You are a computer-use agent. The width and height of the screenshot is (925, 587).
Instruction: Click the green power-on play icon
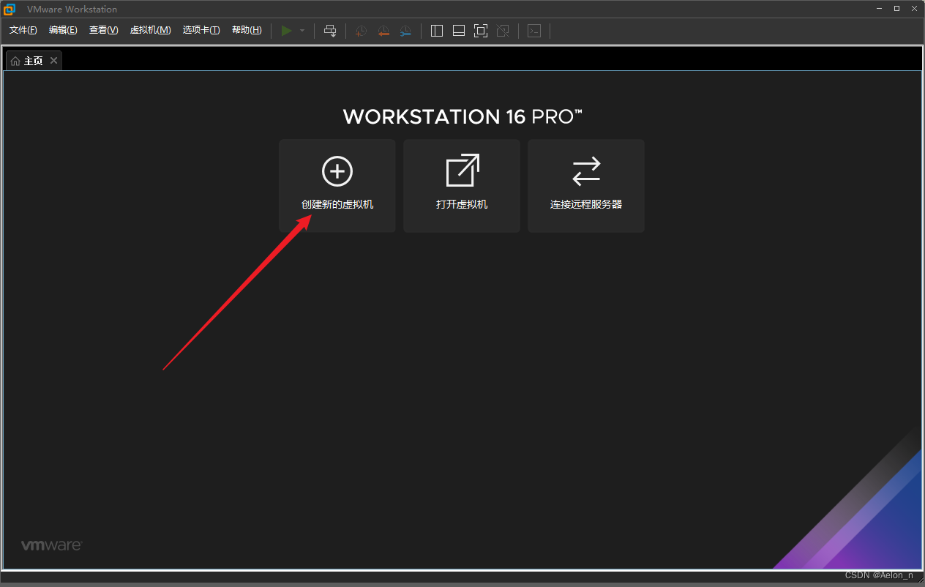pyautogui.click(x=287, y=31)
